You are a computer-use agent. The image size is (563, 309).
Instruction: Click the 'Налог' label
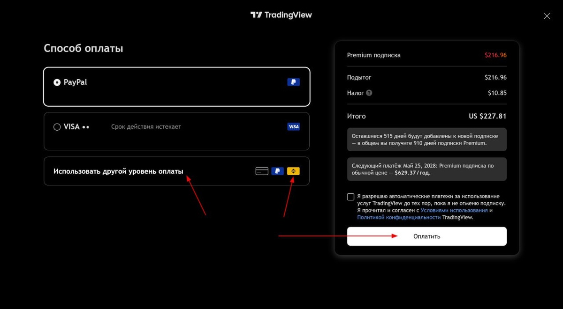[x=356, y=93]
